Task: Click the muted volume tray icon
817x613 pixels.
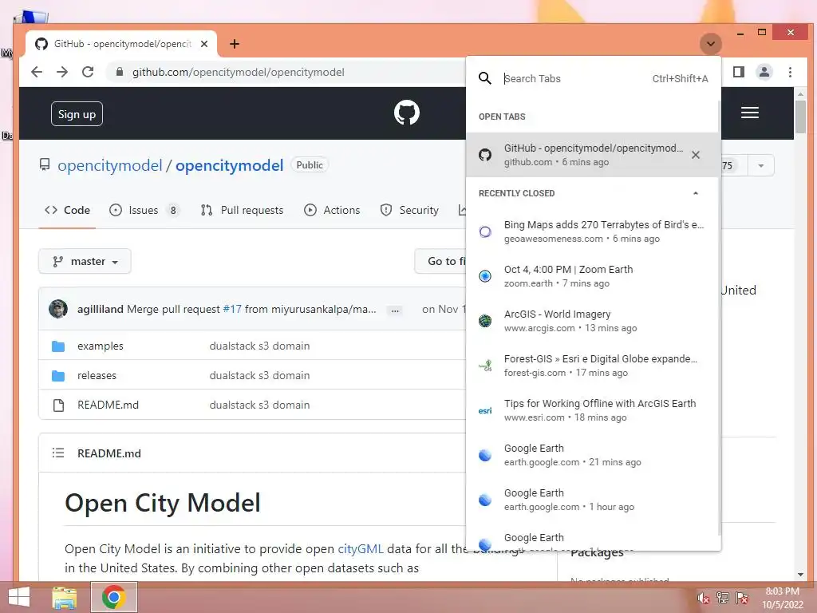Action: (703, 598)
